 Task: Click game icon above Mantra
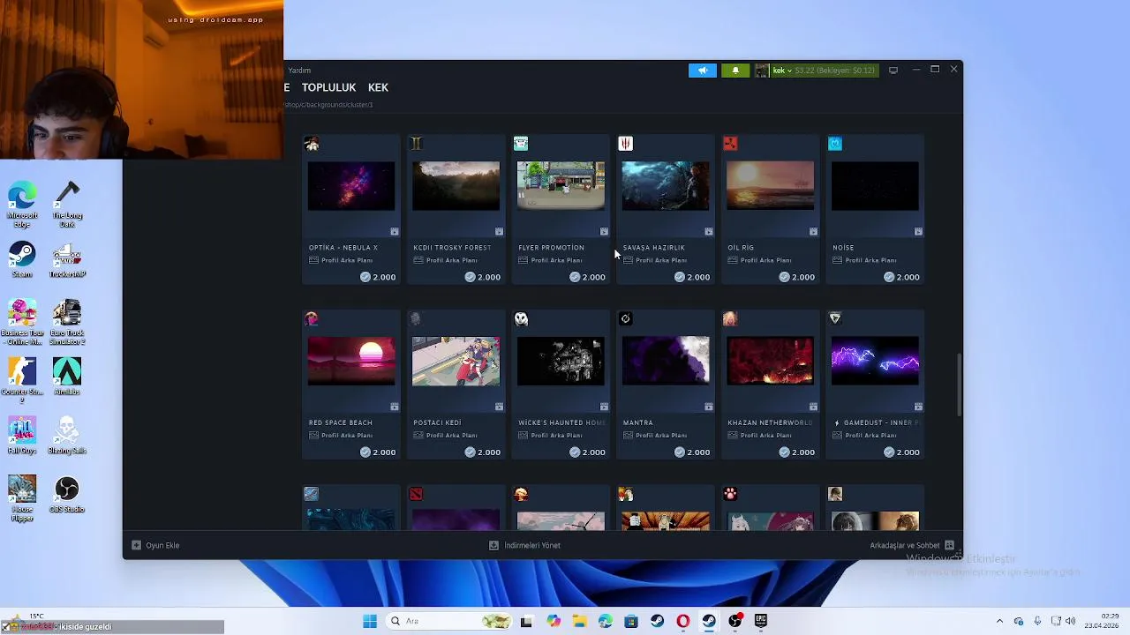tap(626, 318)
